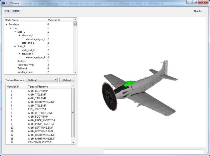Viewport: 210px width, 156px height.
Task: Collapse the Tail node triangle
Action: [11, 28]
